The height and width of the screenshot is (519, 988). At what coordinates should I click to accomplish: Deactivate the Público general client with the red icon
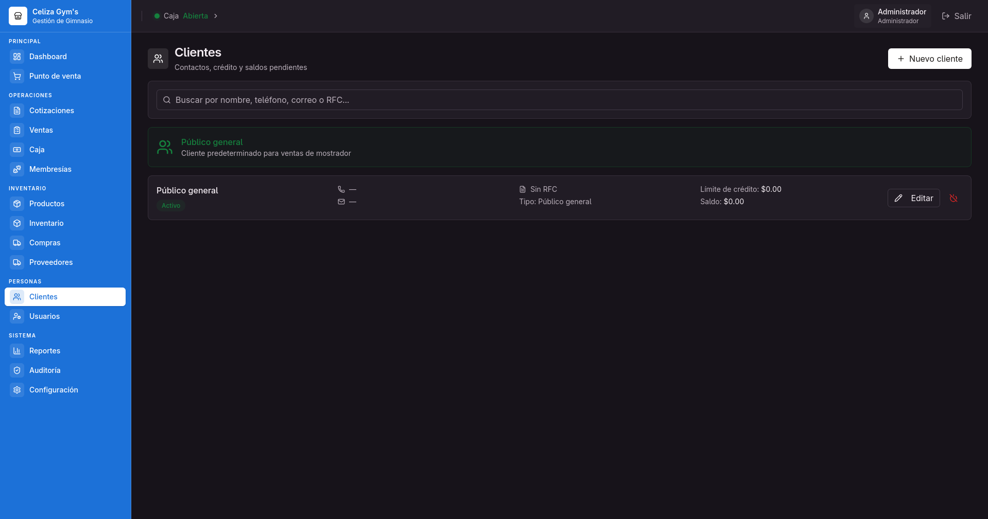(x=954, y=198)
